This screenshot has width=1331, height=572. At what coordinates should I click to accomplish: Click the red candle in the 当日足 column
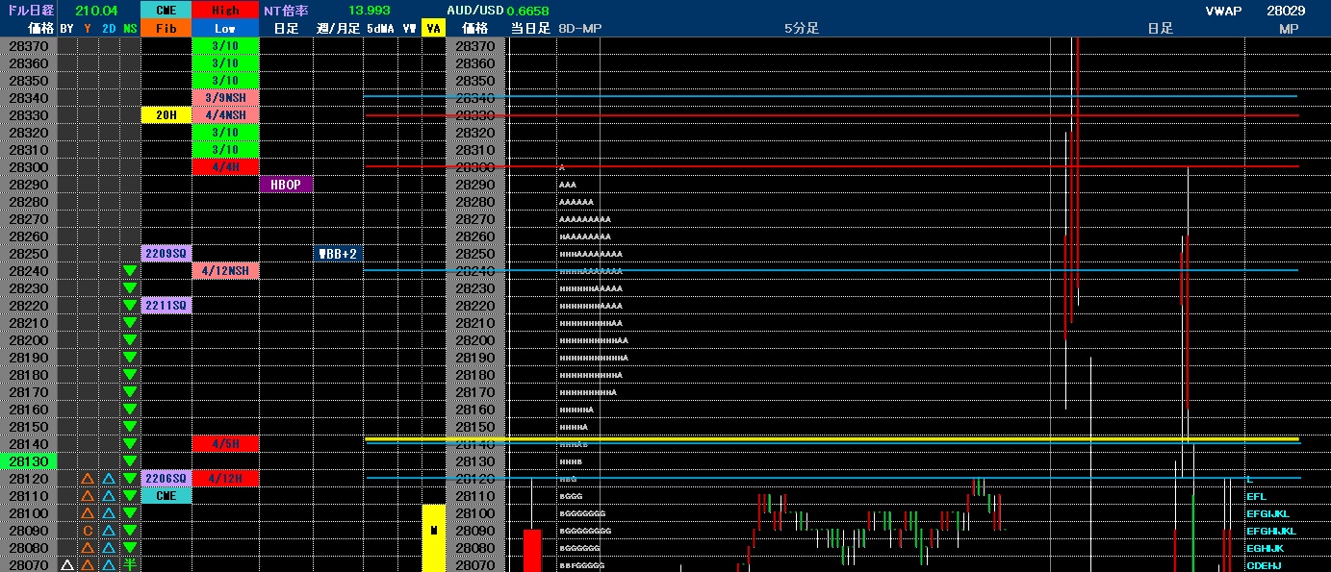tap(532, 550)
